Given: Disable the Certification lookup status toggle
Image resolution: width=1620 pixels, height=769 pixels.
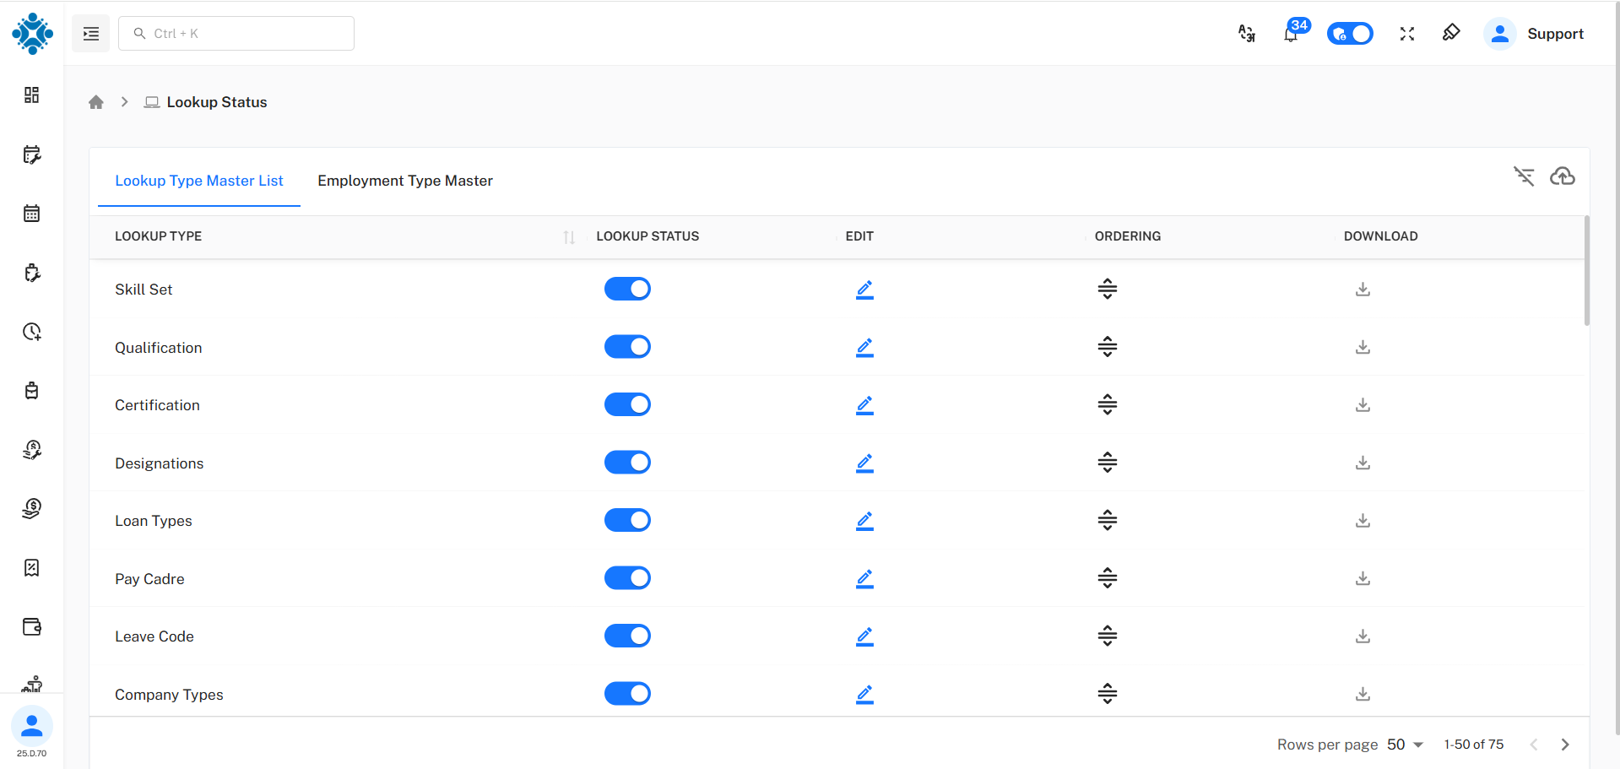Looking at the screenshot, I should click(627, 404).
